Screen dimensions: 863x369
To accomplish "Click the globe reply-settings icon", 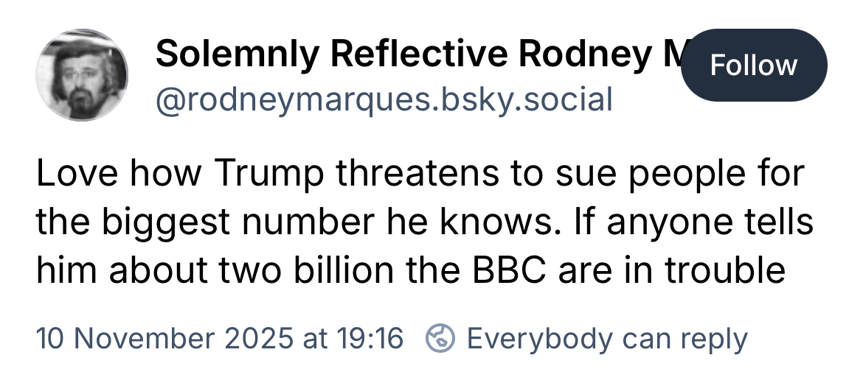I will point(439,339).
